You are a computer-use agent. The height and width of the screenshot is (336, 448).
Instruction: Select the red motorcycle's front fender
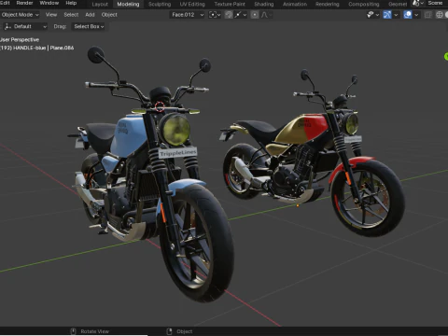[x=348, y=166]
